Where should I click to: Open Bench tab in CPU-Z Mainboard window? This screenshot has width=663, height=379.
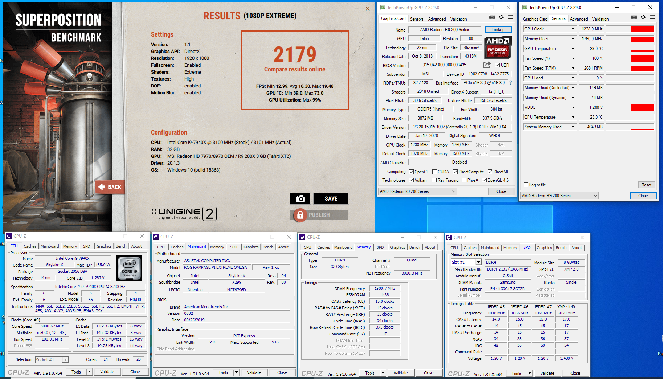(268, 247)
